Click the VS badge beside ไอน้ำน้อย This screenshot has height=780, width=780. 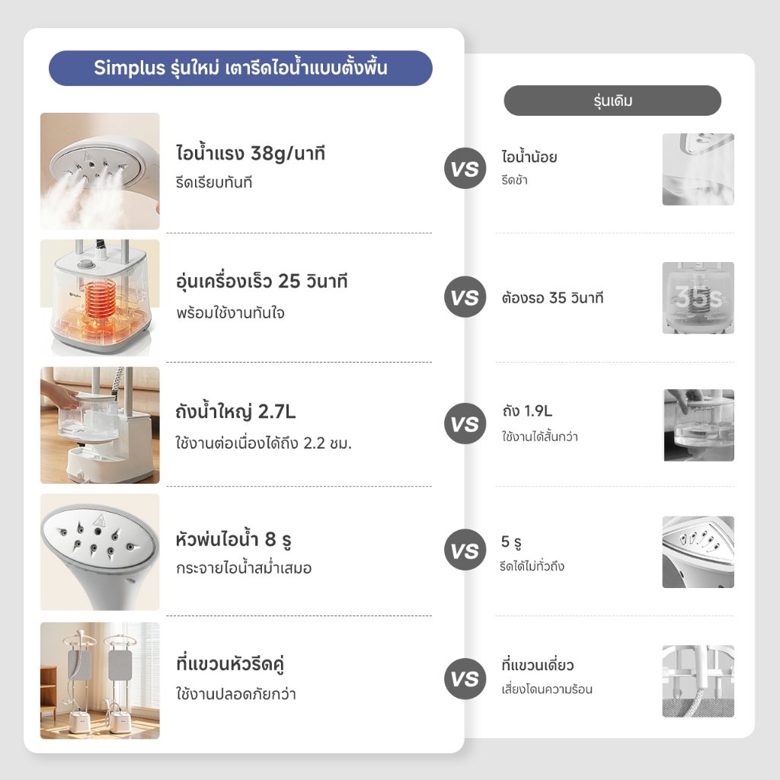pyautogui.click(x=465, y=169)
